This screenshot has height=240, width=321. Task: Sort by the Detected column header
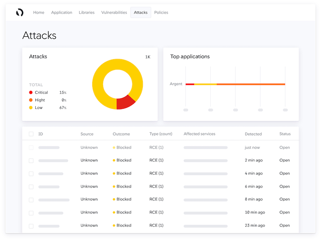pyautogui.click(x=253, y=134)
